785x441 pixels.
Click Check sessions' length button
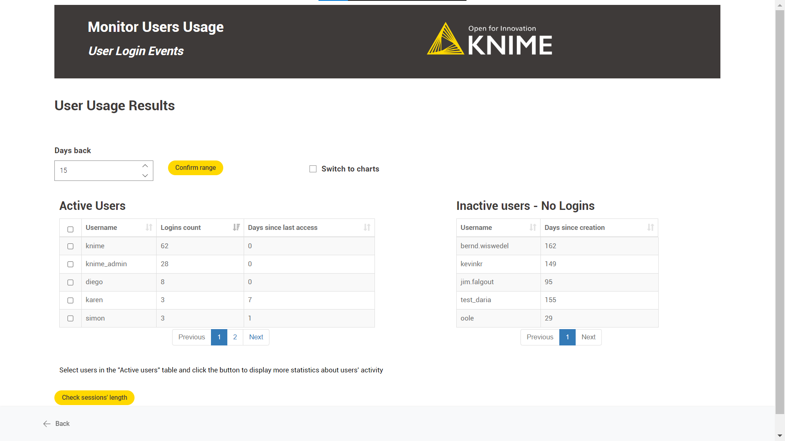tap(94, 398)
